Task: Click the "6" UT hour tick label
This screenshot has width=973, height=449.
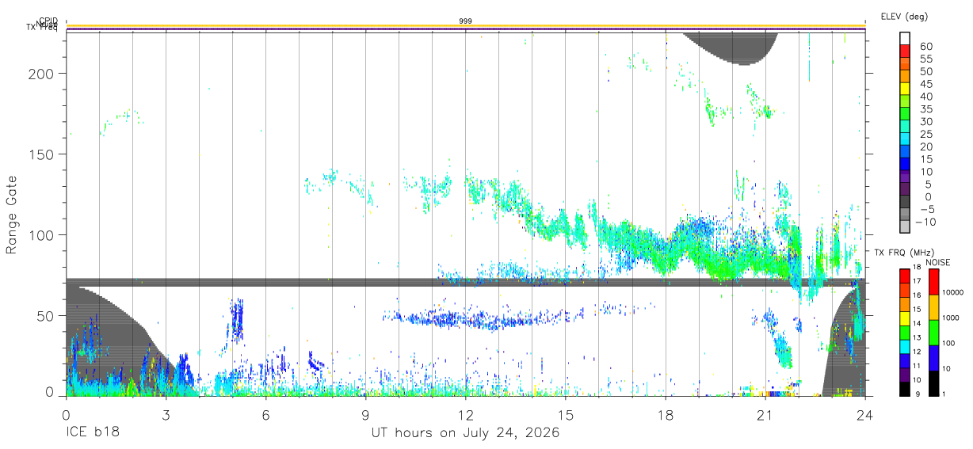Action: point(266,415)
